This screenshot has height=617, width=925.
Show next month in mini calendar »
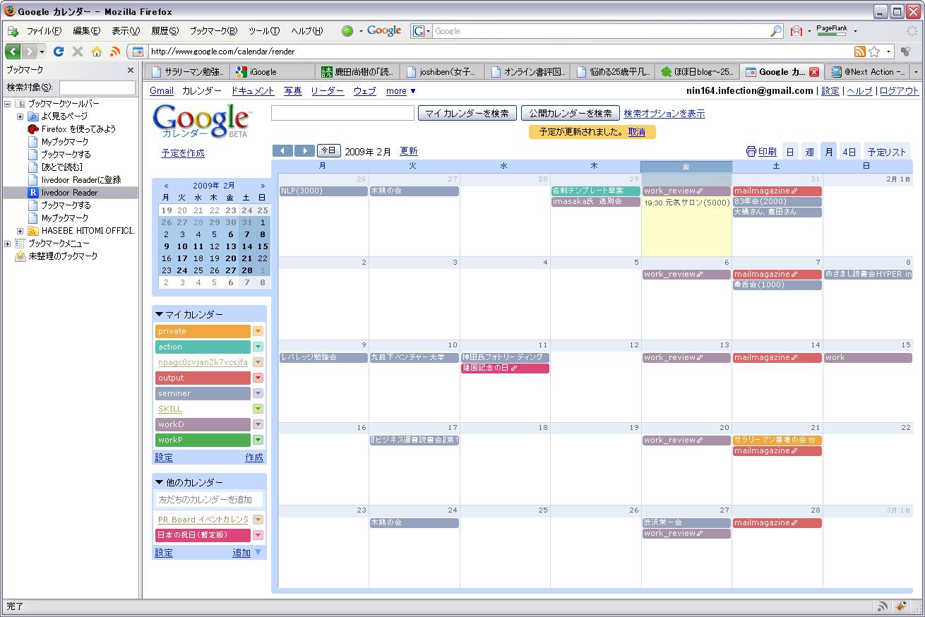(263, 186)
